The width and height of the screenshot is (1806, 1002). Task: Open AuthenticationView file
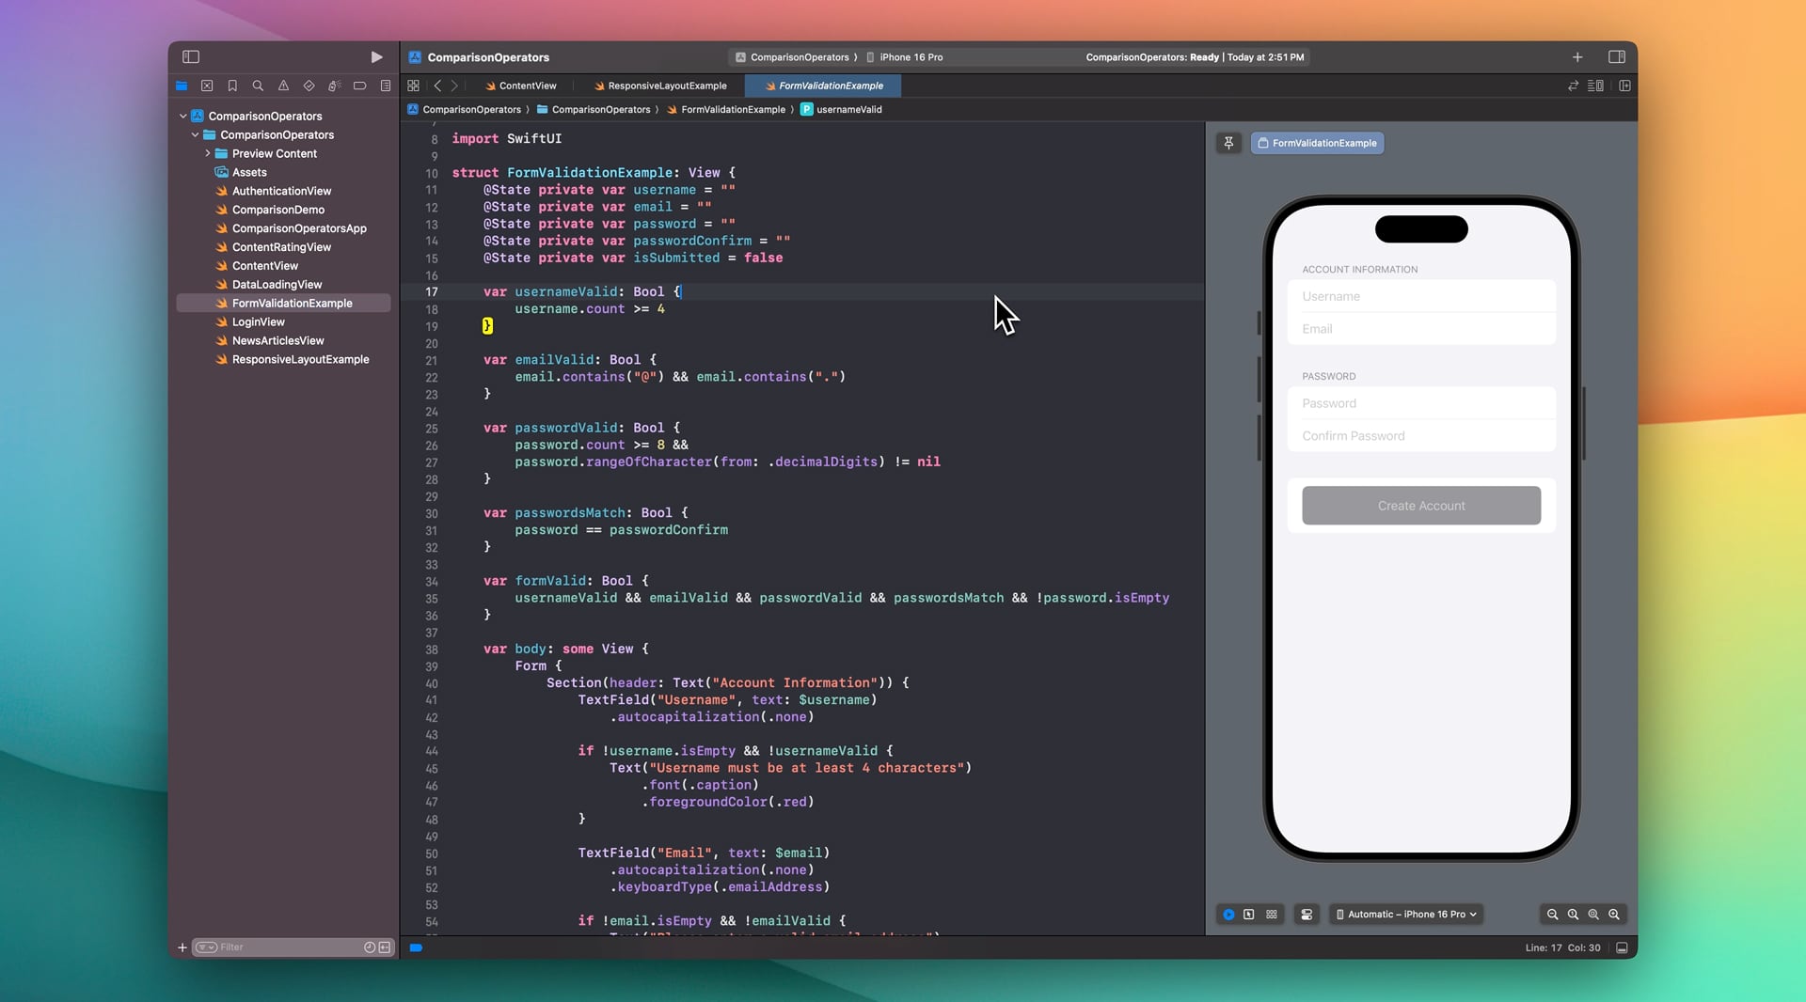point(283,192)
